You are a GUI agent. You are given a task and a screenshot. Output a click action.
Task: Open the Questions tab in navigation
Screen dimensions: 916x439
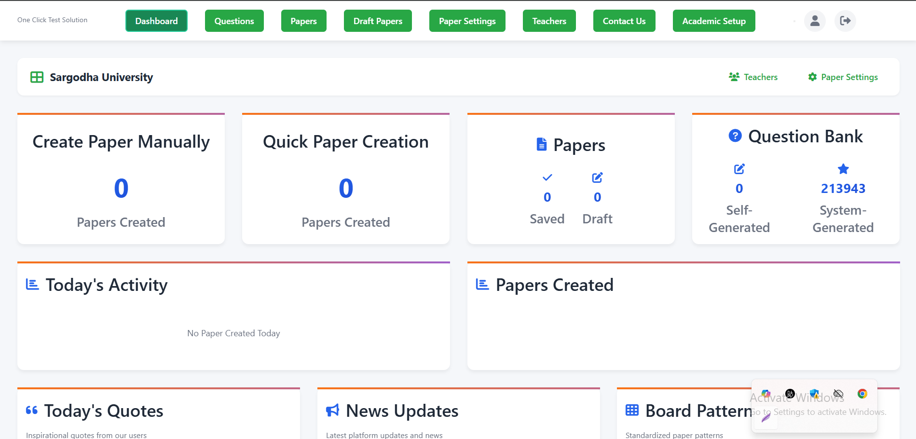click(234, 21)
